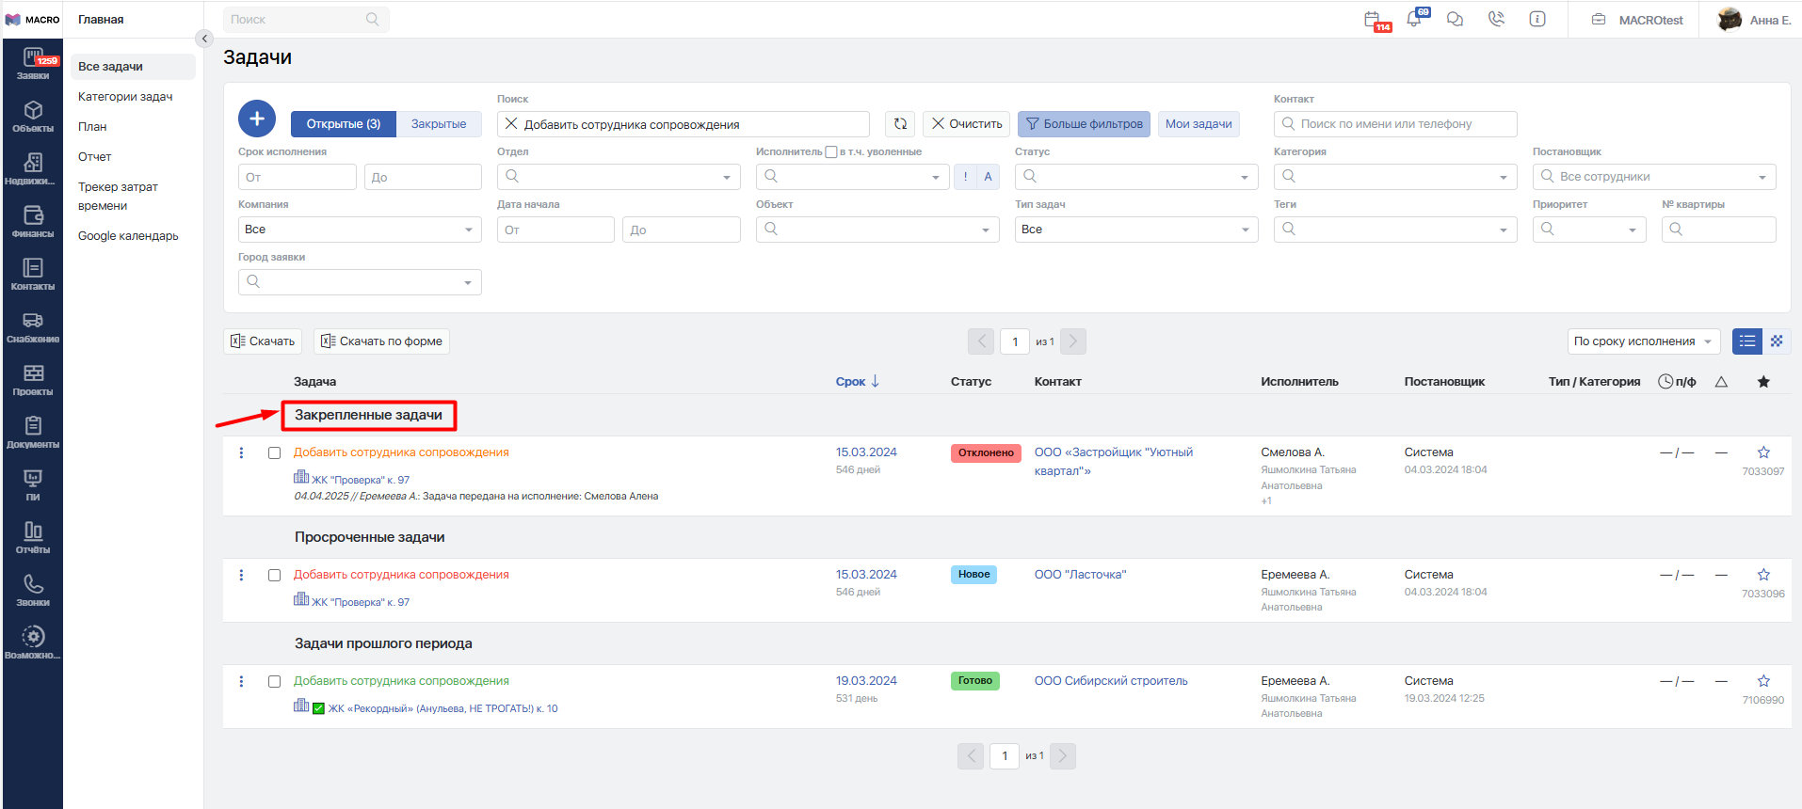Switch to the Закрытые tab

click(x=439, y=124)
